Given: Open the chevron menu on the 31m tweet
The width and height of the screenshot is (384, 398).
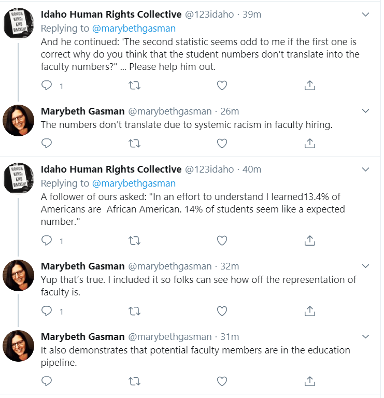Looking at the screenshot, I should pyautogui.click(x=365, y=337).
